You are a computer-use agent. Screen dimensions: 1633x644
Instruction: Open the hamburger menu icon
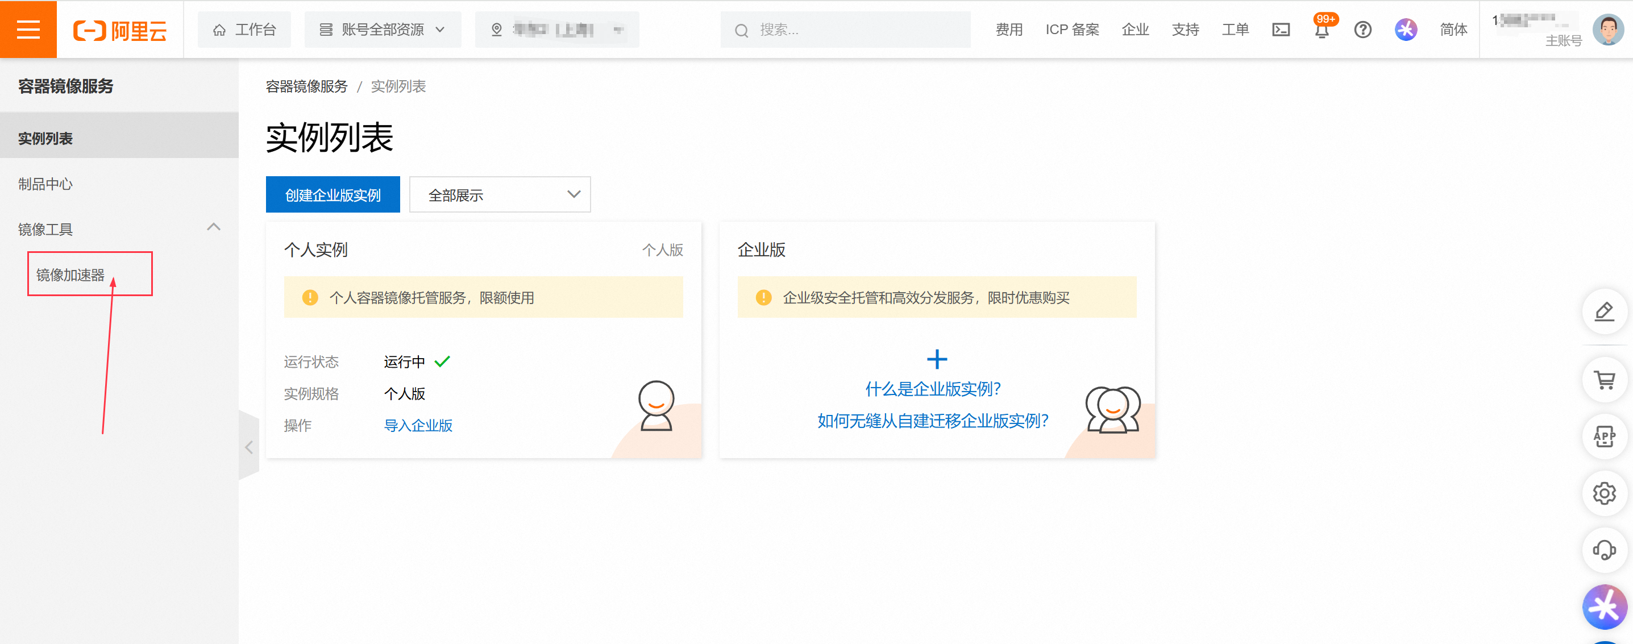pos(28,29)
